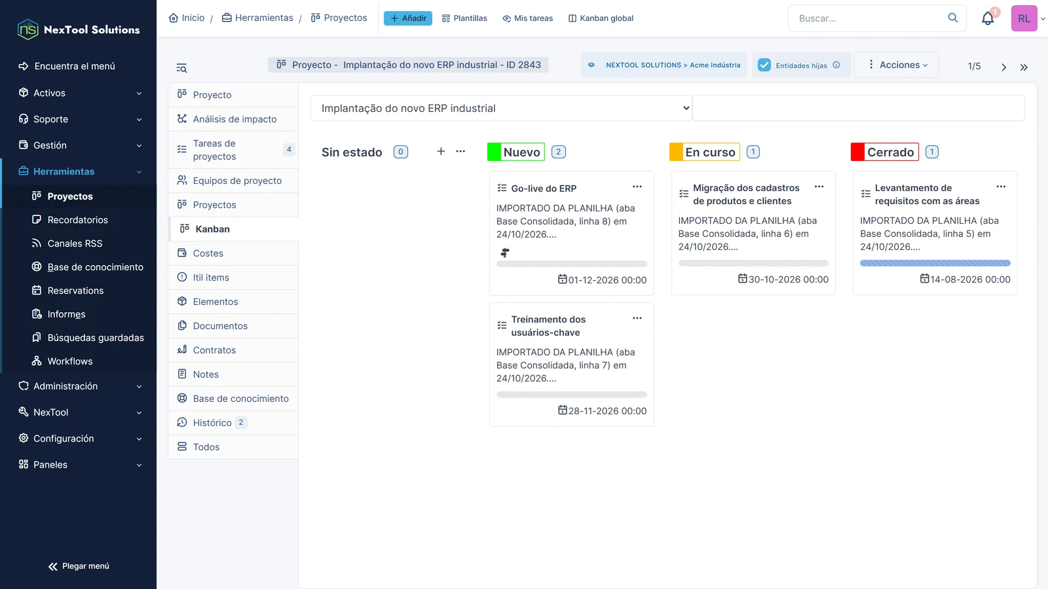This screenshot has height=589, width=1048.
Task: Expand the Soporte menu
Action: (x=79, y=119)
